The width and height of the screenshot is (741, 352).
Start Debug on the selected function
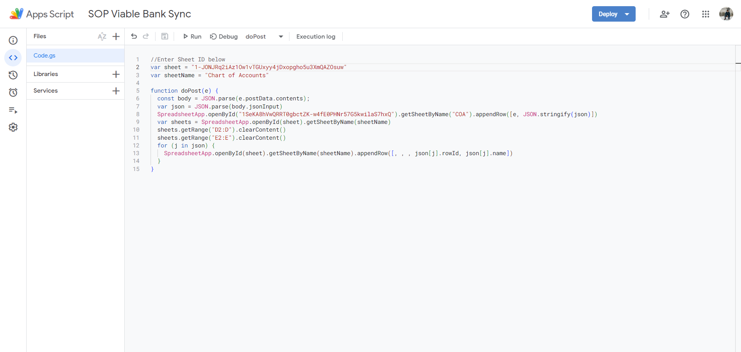[224, 36]
